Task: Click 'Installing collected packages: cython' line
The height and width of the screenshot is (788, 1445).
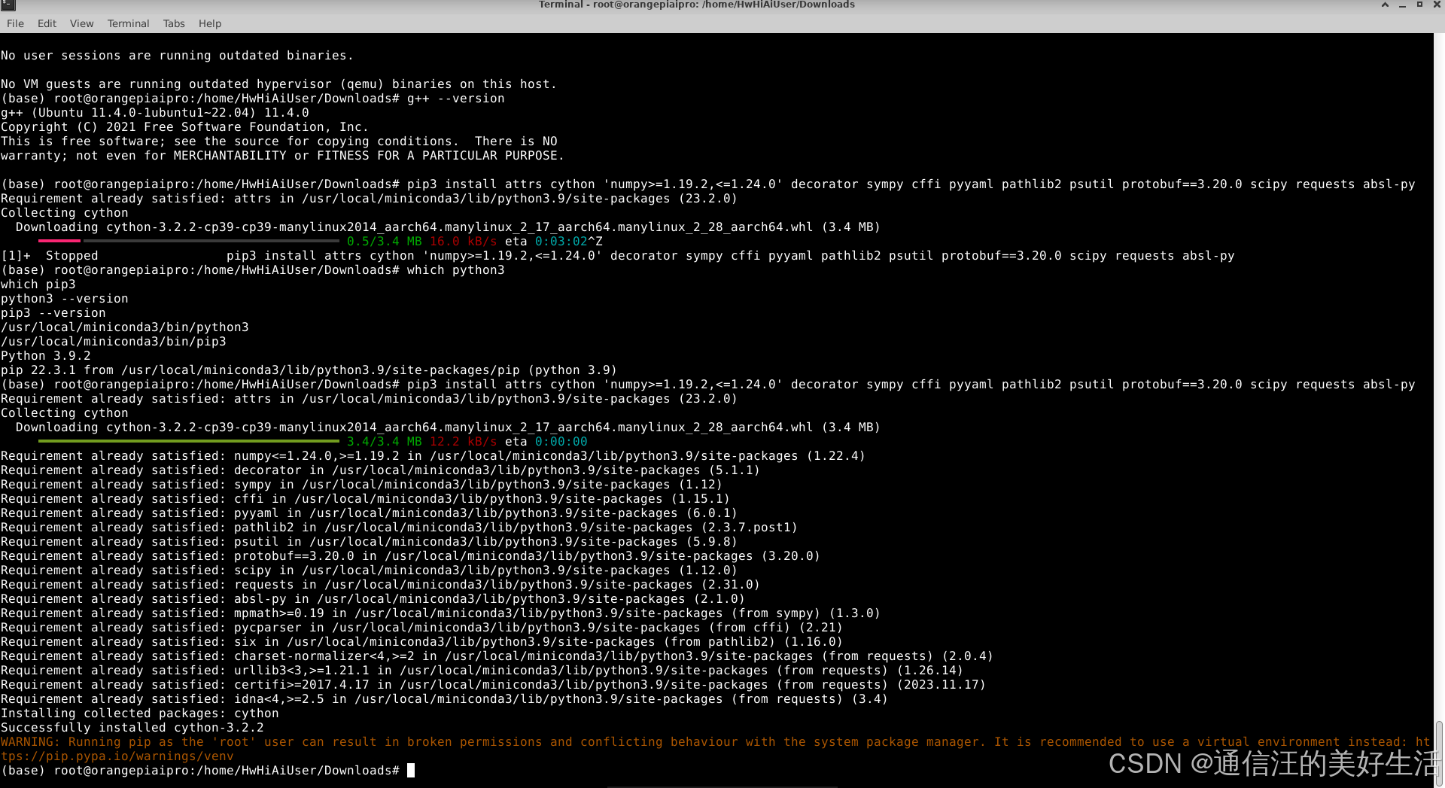Action: pos(140,713)
